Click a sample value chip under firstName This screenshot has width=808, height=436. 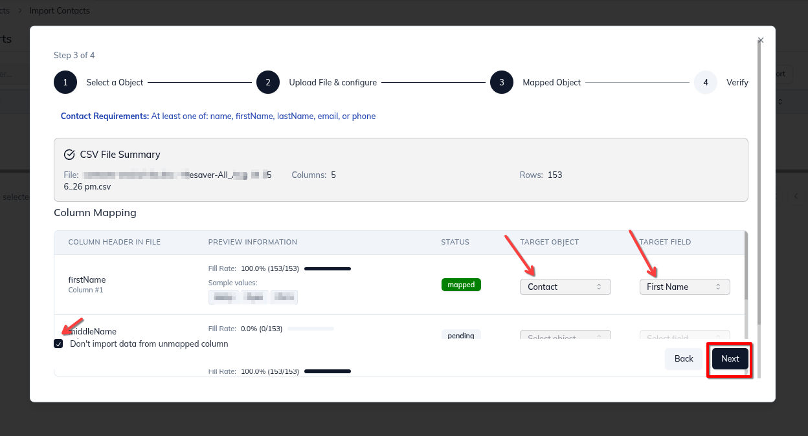pos(223,296)
